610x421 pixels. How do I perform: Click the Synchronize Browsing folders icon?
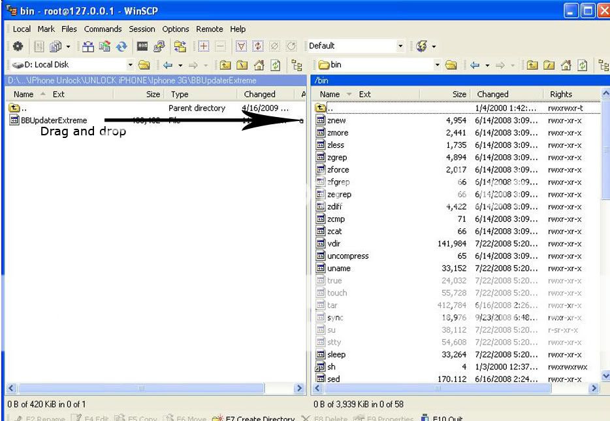pos(180,46)
